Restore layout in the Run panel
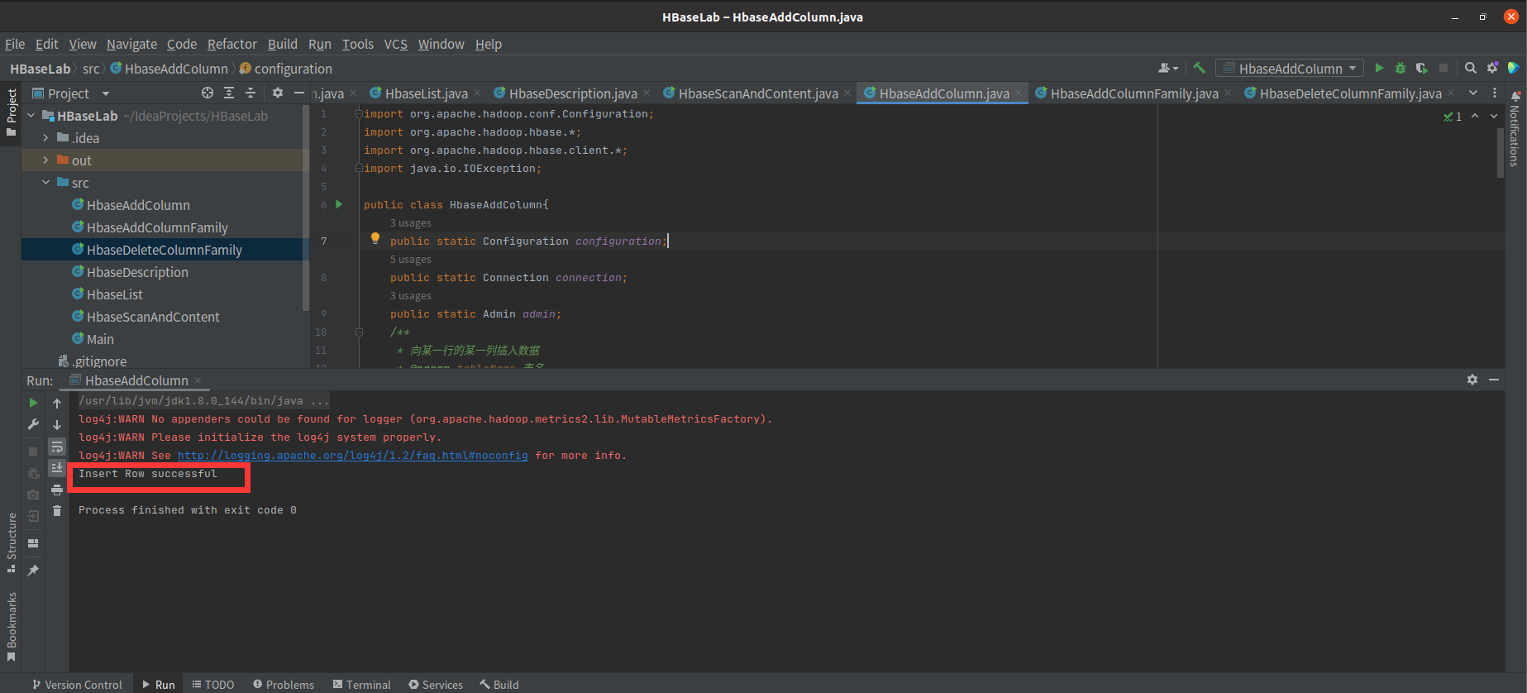Viewport: 1527px width, 693px height. 33,543
